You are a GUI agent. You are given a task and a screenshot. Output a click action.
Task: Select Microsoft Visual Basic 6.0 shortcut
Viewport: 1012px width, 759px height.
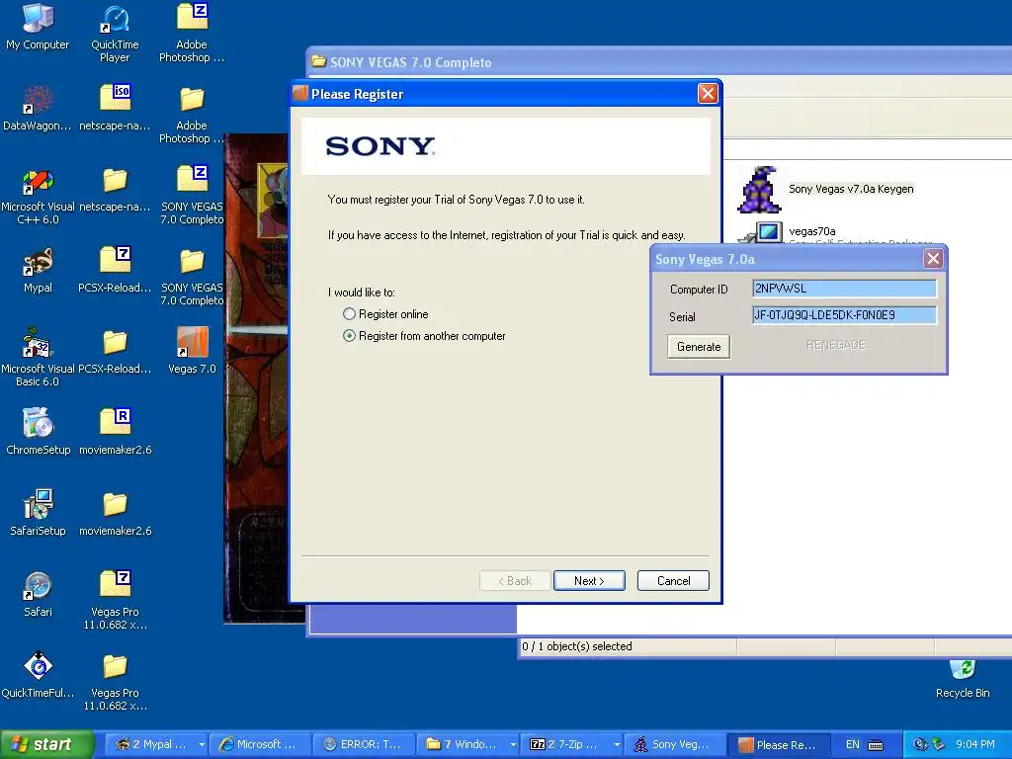click(x=38, y=356)
